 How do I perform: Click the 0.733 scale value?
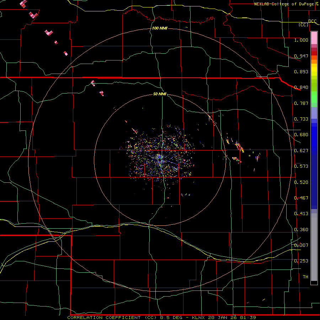(x=301, y=119)
